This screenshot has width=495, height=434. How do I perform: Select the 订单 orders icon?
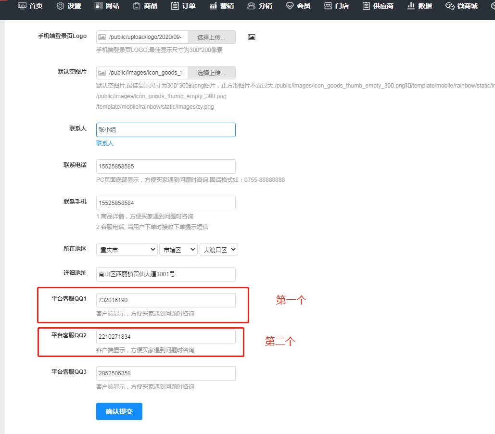(174, 6)
